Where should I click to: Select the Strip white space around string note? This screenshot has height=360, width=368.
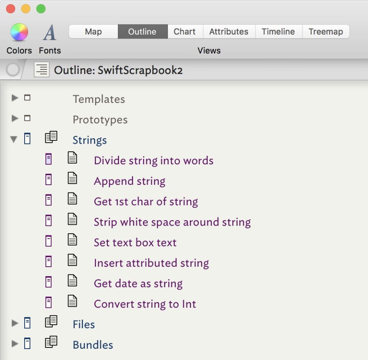[172, 222]
